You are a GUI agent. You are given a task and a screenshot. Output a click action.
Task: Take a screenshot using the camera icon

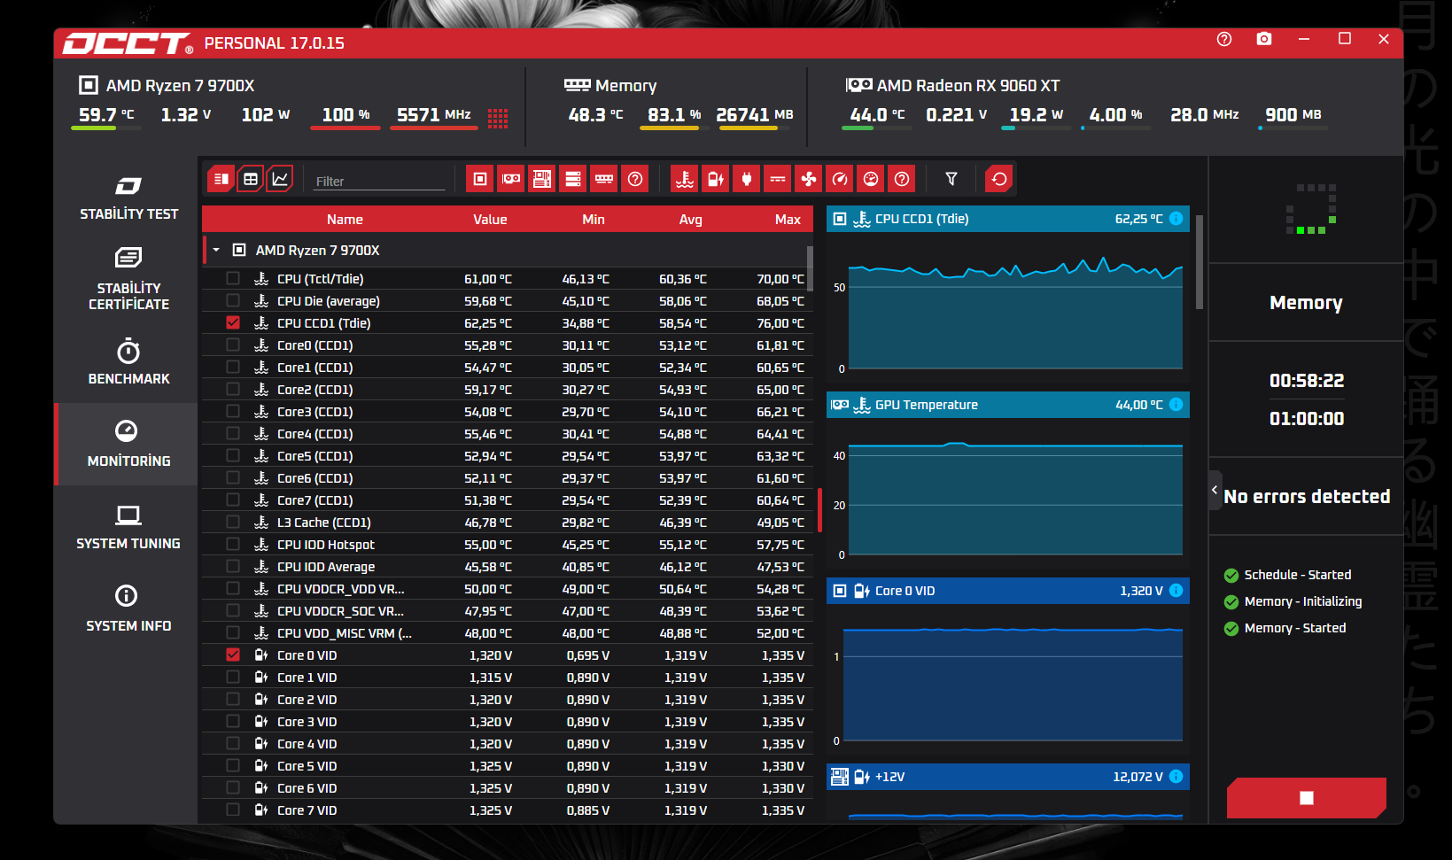tap(1264, 39)
